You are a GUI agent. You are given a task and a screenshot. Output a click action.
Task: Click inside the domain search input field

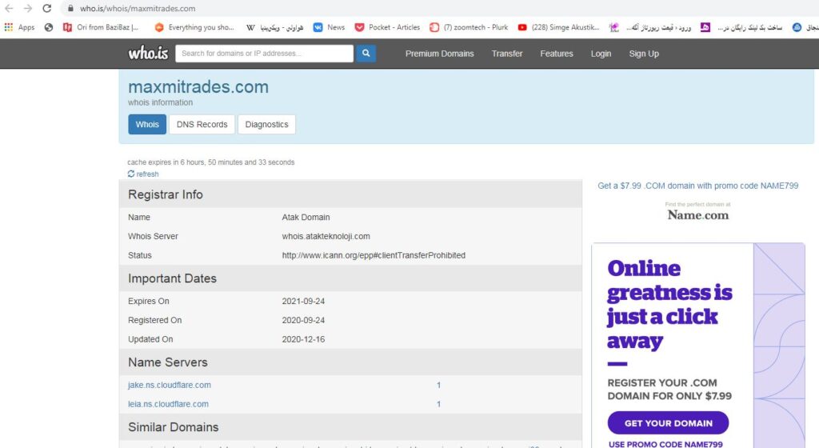[264, 54]
